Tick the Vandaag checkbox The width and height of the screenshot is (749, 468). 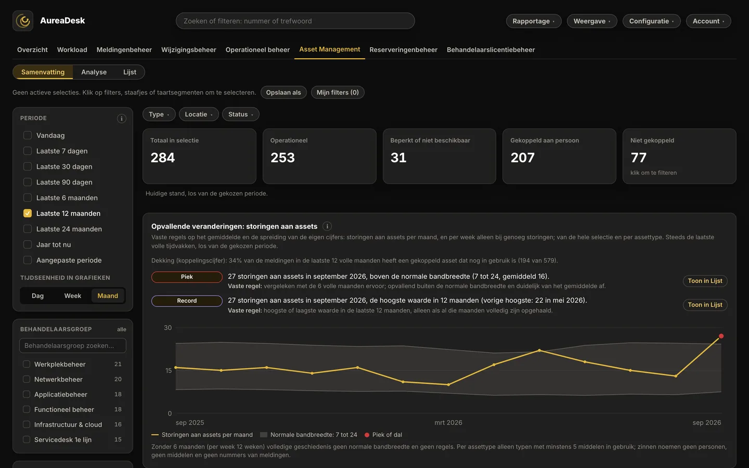click(x=28, y=135)
